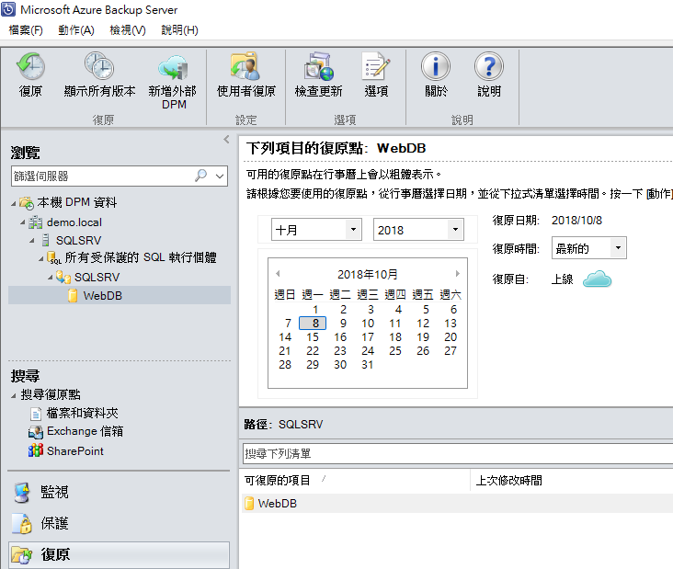Collapse 所有受保護的 SQL 執行個體 node
The image size is (673, 569).
pyautogui.click(x=41, y=258)
